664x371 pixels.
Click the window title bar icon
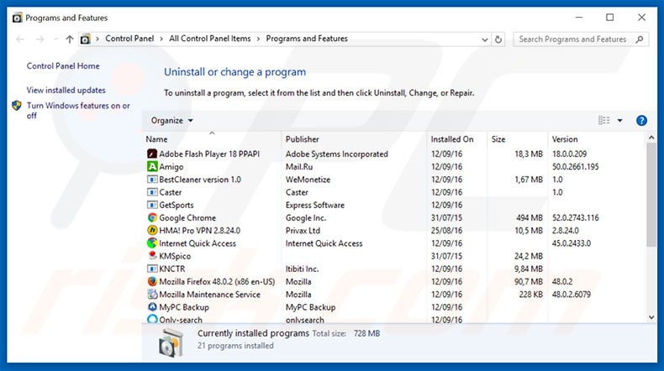tap(17, 18)
